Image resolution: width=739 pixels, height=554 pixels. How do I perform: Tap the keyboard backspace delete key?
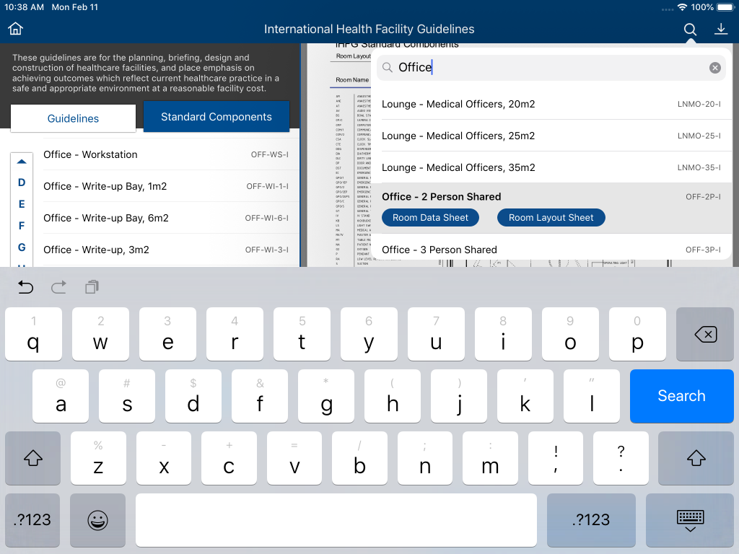[x=705, y=335]
